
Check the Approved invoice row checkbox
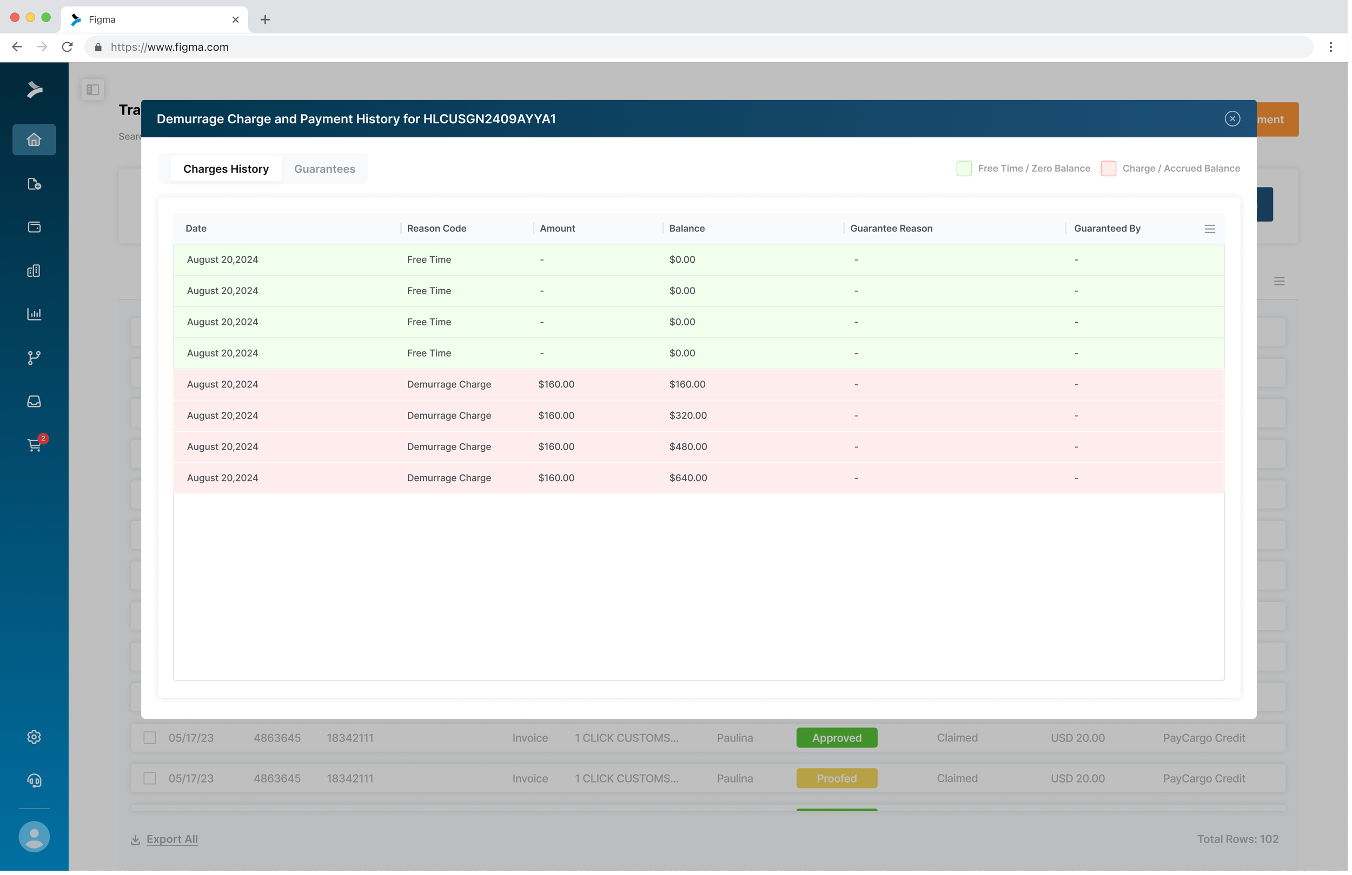[x=150, y=738]
